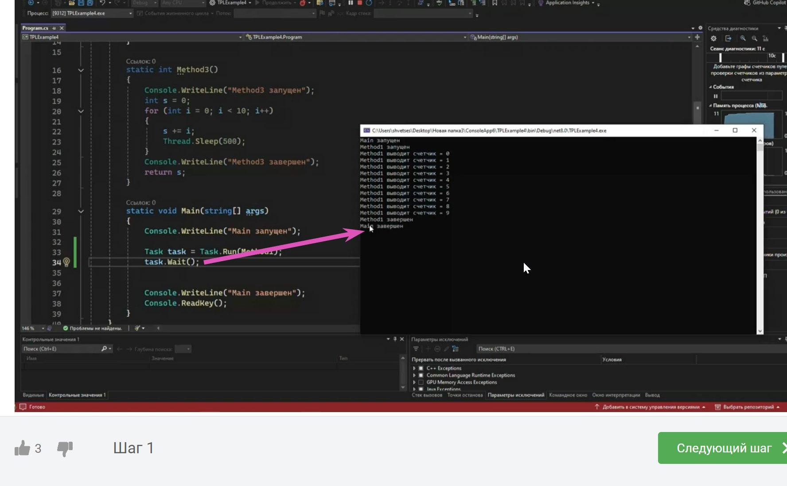The height and width of the screenshot is (486, 787).
Task: Toggle Common Language Runtime Exceptions checkbox
Action: tap(421, 375)
